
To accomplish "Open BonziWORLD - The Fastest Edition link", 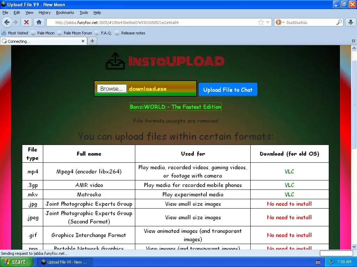I will (x=176, y=107).
